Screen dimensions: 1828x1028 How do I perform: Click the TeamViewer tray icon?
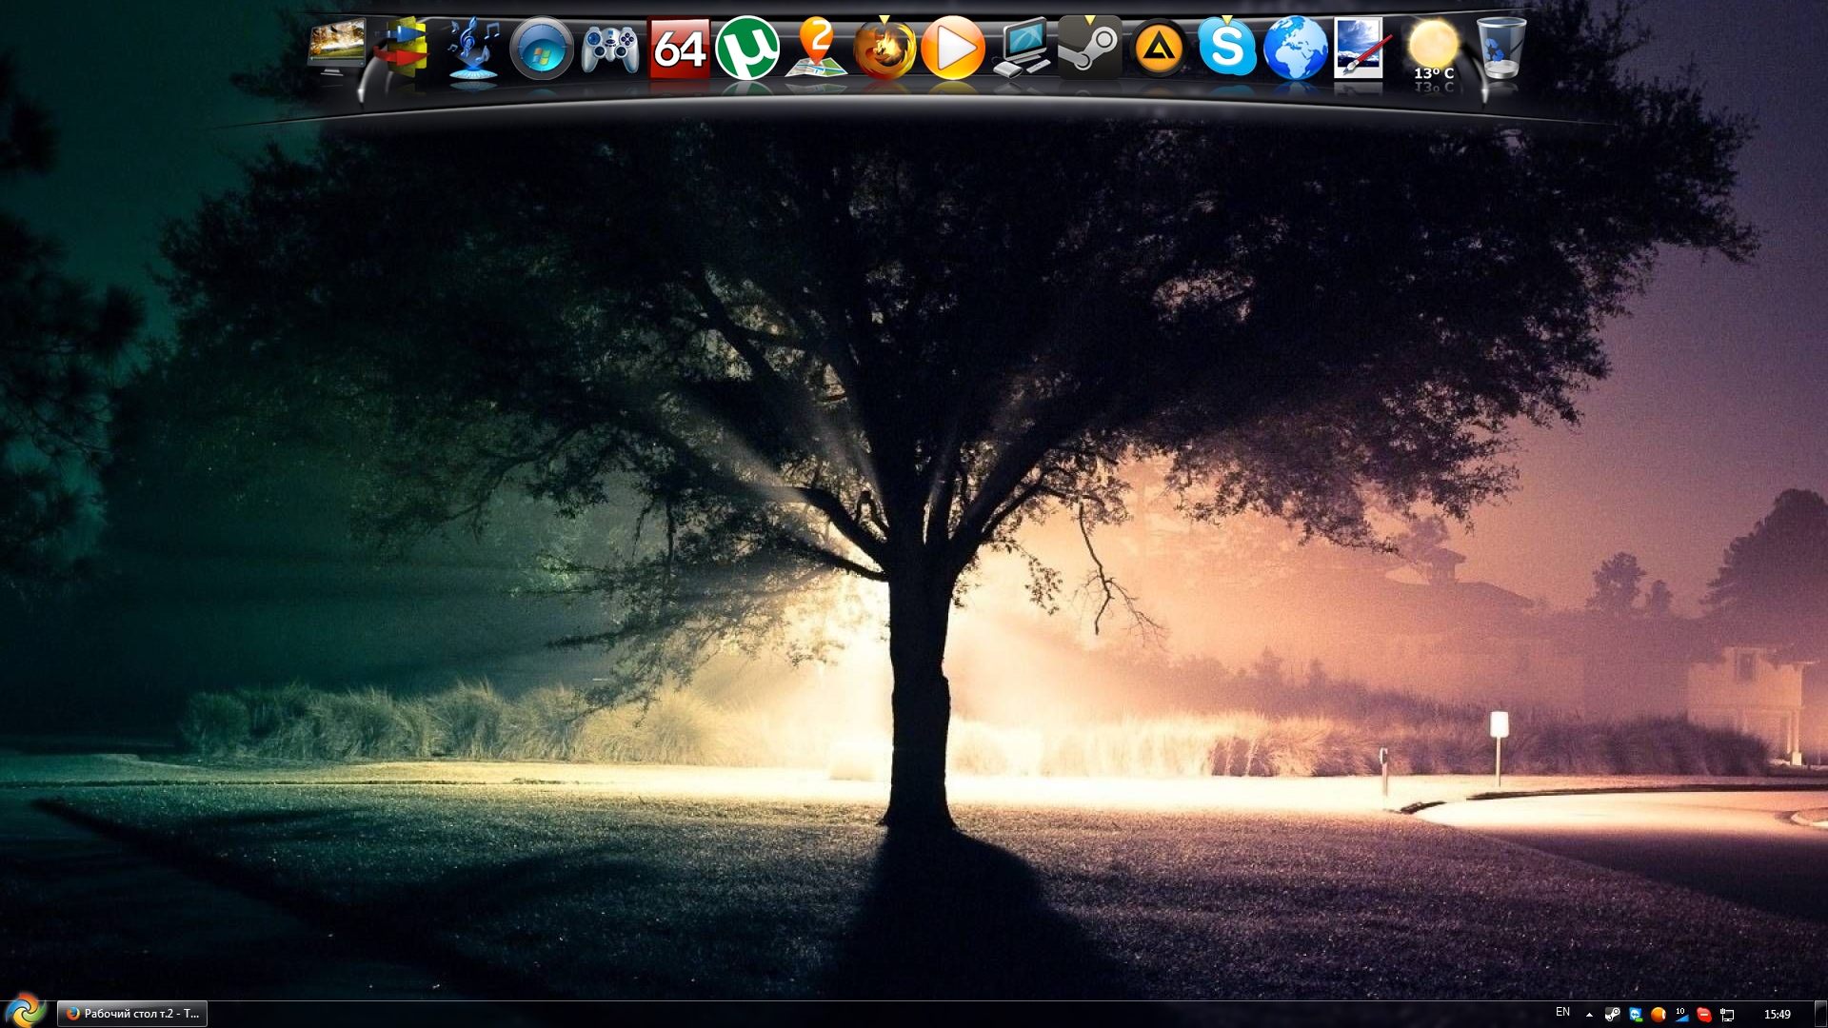[x=1636, y=1015]
